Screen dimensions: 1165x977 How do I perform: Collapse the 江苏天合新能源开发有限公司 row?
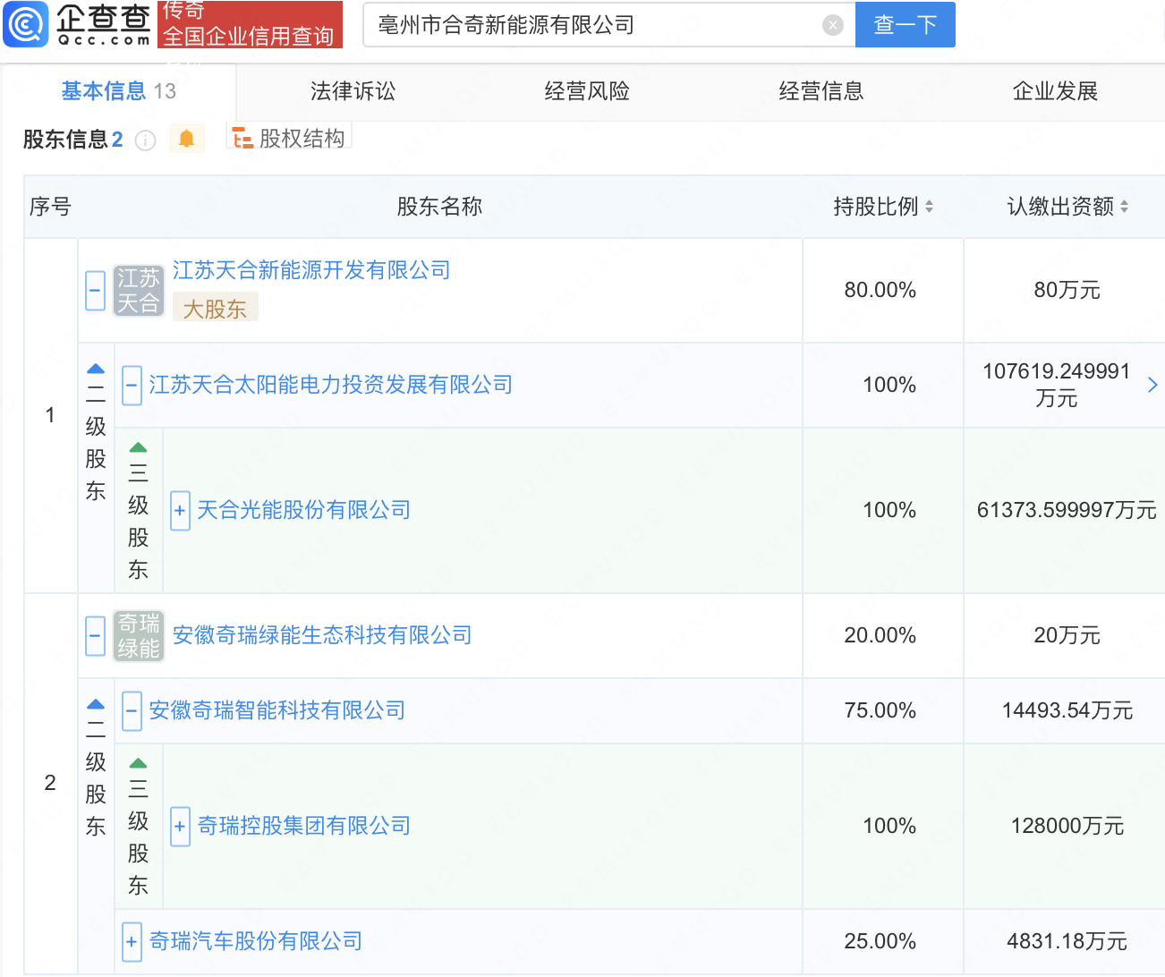[x=96, y=291]
